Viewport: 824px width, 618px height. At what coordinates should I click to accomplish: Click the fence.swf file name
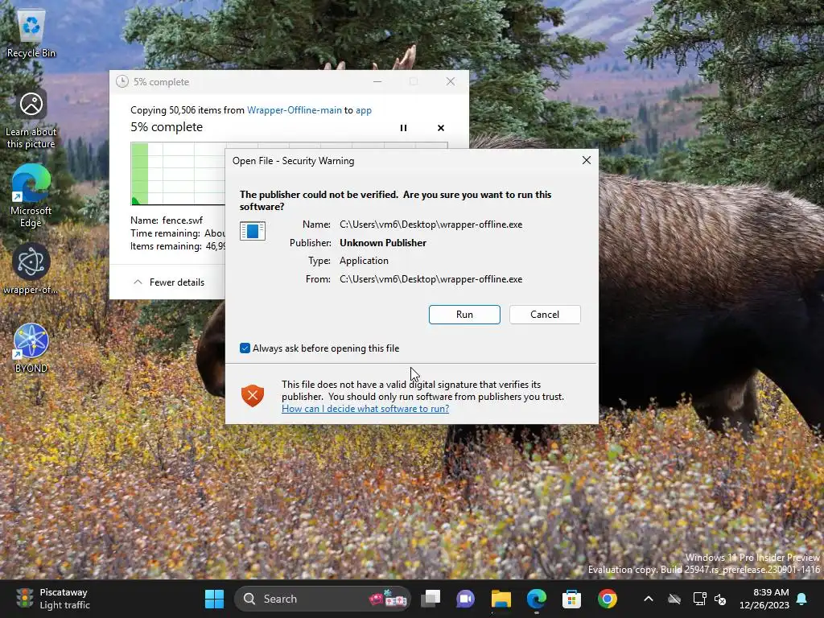pyautogui.click(x=183, y=220)
